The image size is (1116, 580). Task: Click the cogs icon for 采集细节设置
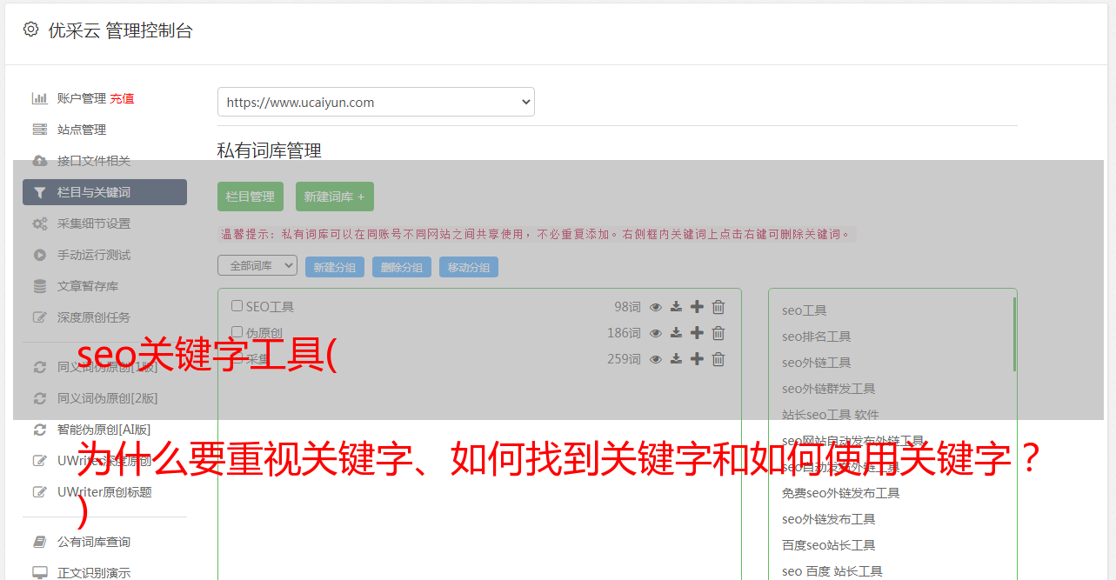39,223
